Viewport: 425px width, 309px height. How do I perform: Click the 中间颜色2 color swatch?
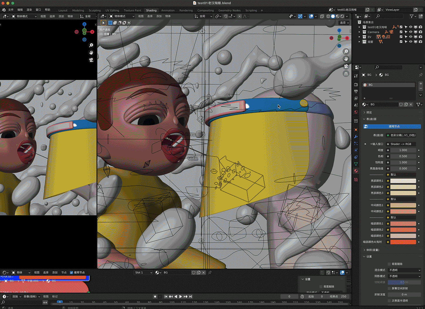[403, 211]
